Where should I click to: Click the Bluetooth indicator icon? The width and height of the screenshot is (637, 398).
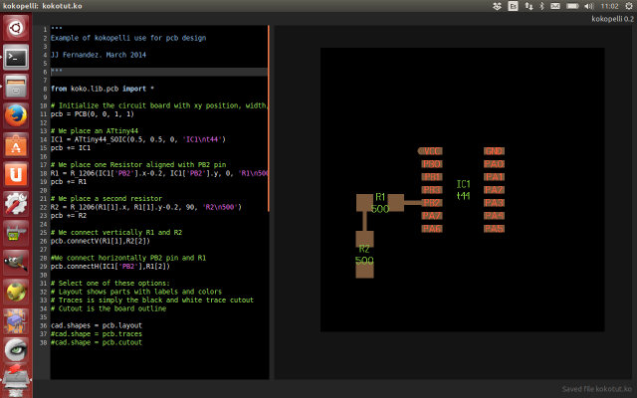coord(541,6)
